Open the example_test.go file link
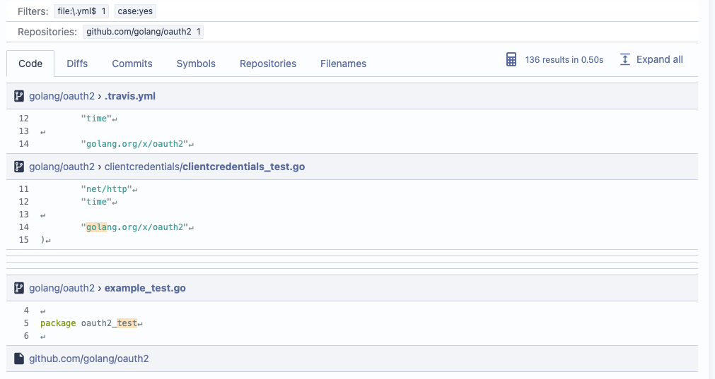Screen dimensions: 715x379 click(145, 288)
